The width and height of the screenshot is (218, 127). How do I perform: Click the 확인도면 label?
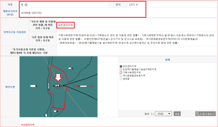point(10,87)
